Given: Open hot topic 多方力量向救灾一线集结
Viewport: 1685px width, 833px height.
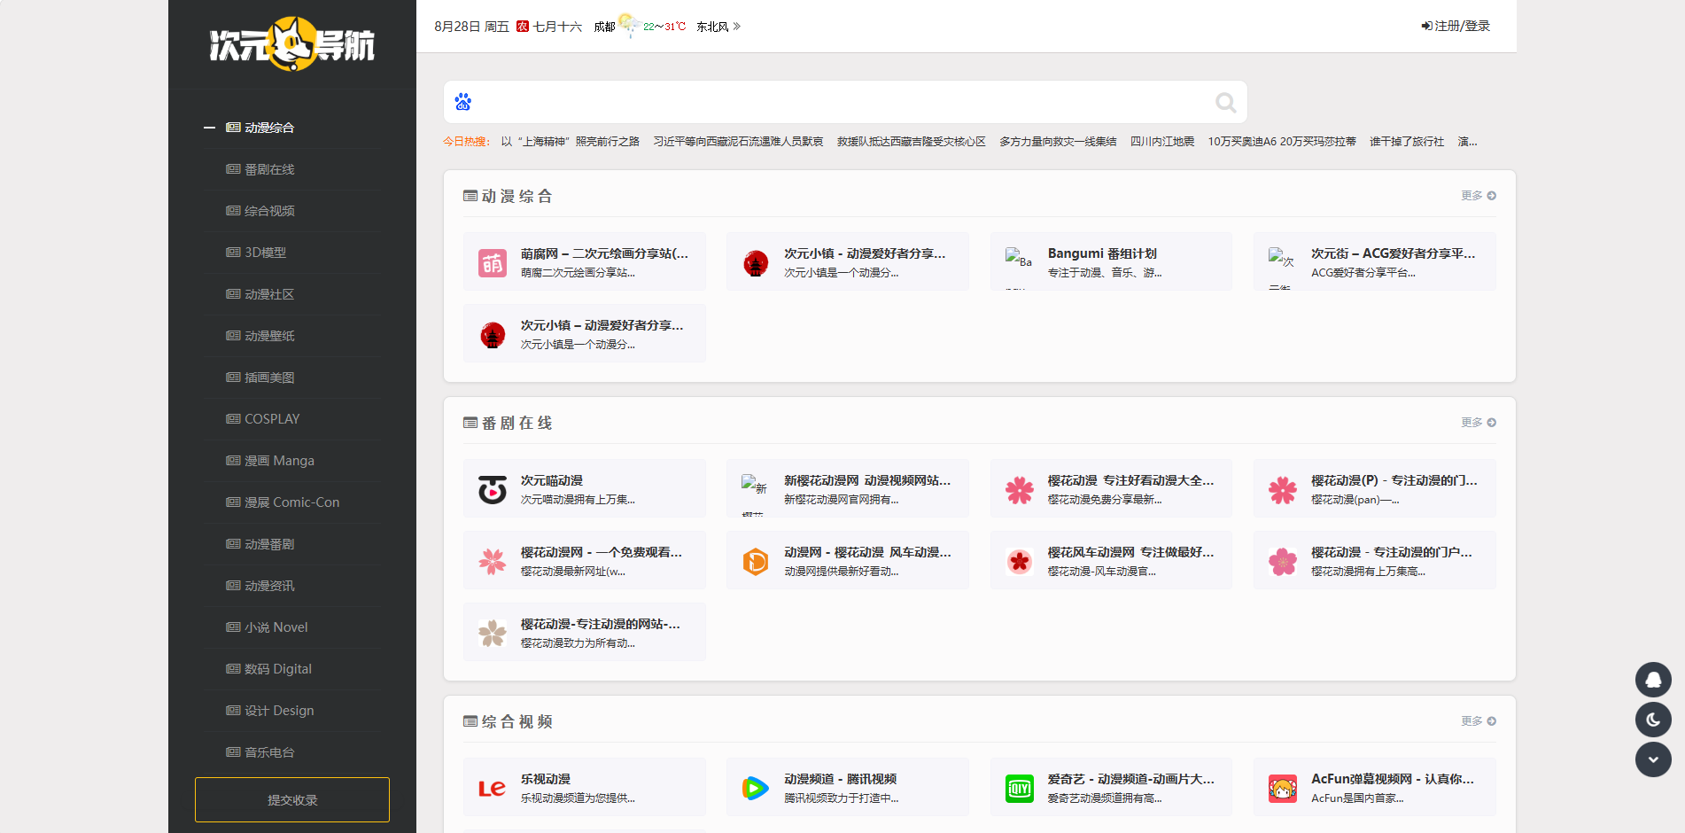Looking at the screenshot, I should point(1058,142).
